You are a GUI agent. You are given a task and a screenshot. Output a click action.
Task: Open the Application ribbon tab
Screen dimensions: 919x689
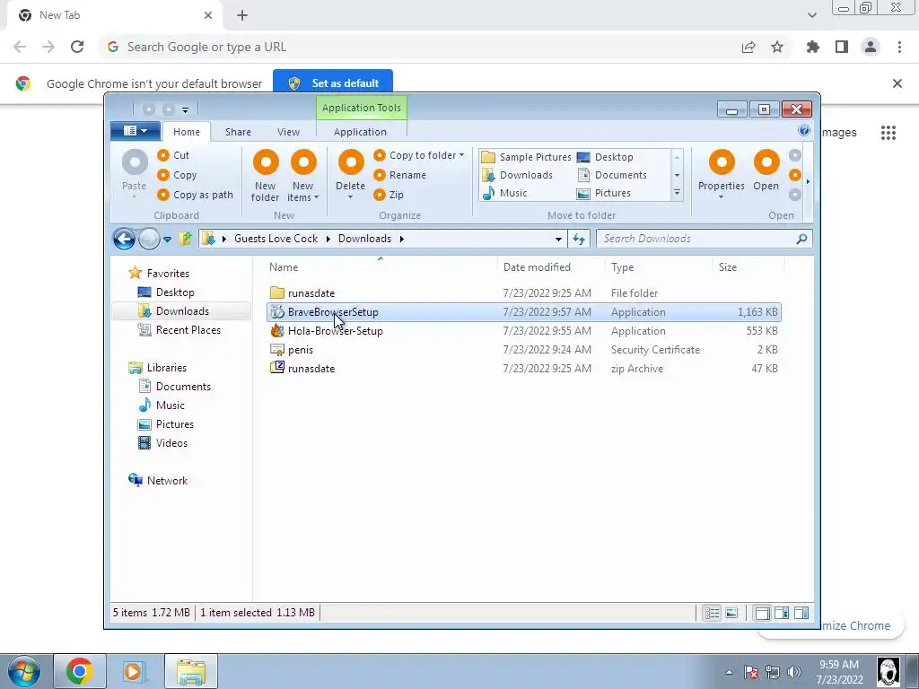click(360, 132)
